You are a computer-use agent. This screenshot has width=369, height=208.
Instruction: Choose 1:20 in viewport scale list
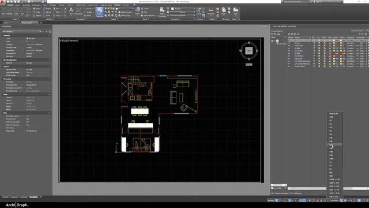[334, 144]
